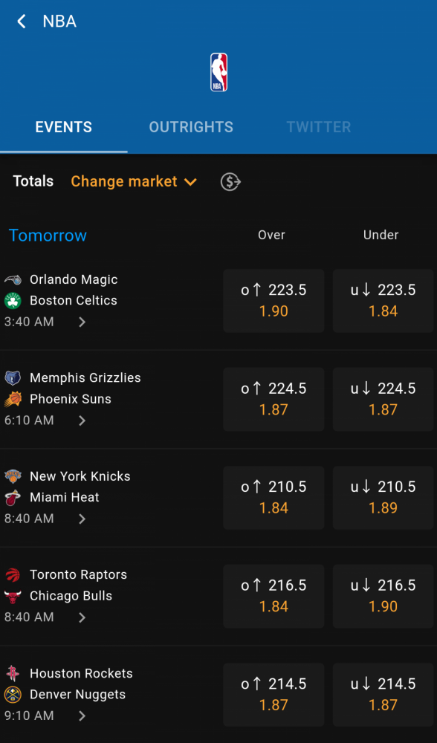Select Under 224.5 at 1.87 for Grizzlies game
This screenshot has width=437, height=743.
[383, 400]
